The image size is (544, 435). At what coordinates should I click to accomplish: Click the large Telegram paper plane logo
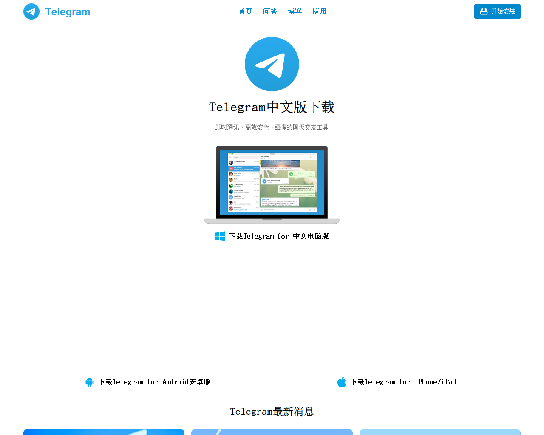point(272,64)
